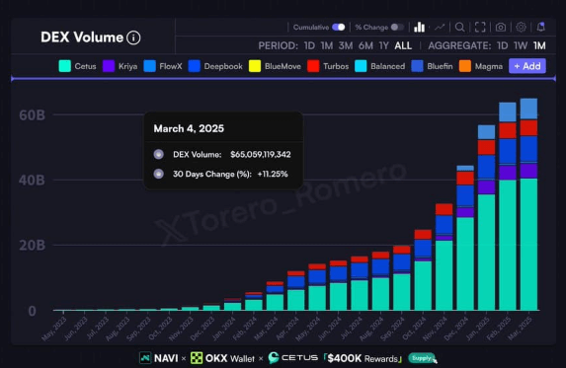Image resolution: width=566 pixels, height=368 pixels.
Task: Click the $400K Rewards banner text
Action: click(x=363, y=358)
